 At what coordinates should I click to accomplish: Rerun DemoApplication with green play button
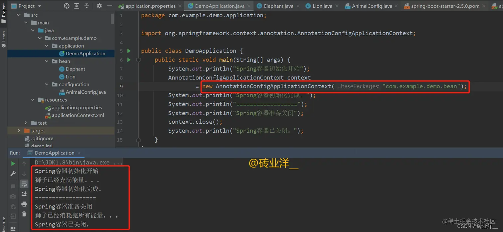[x=13, y=164]
